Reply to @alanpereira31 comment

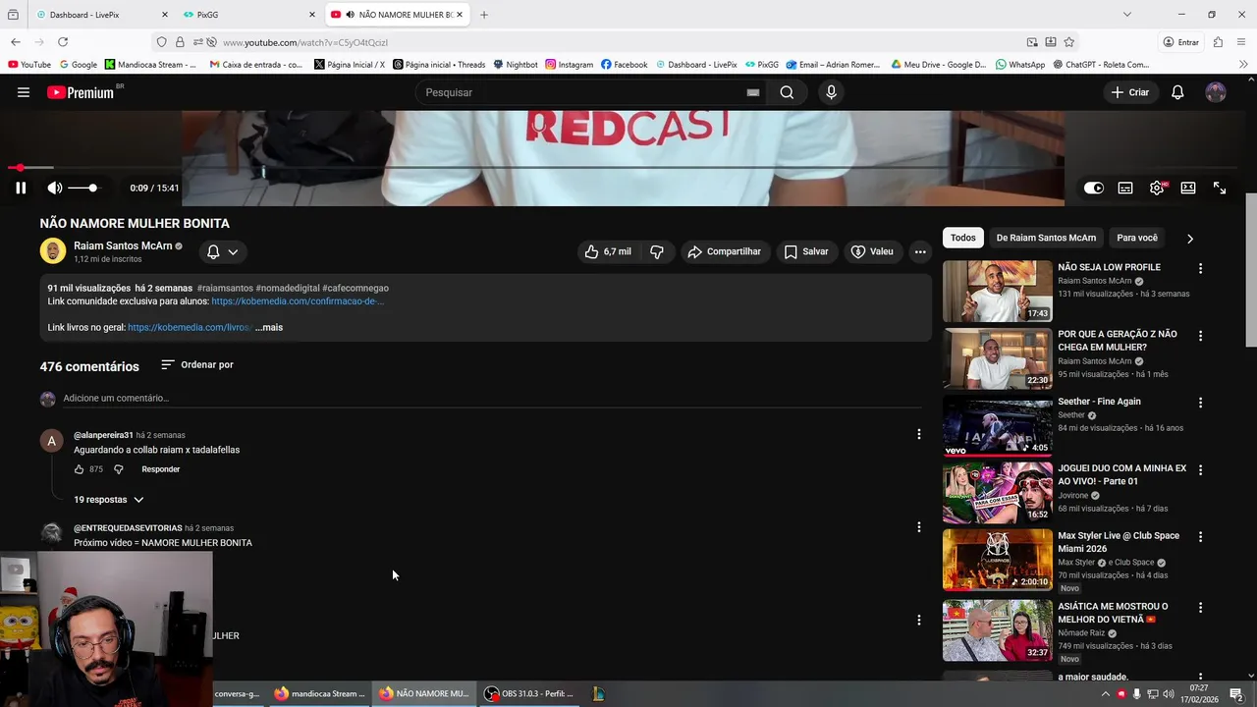160,469
